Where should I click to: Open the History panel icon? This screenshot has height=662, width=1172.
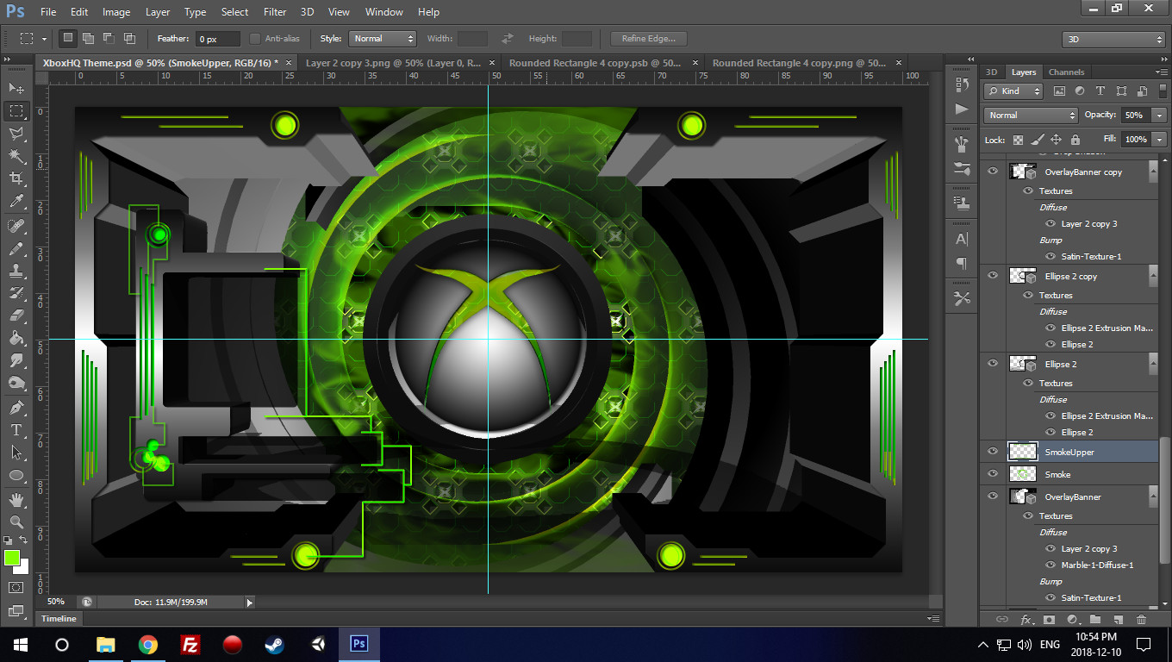pos(963,84)
